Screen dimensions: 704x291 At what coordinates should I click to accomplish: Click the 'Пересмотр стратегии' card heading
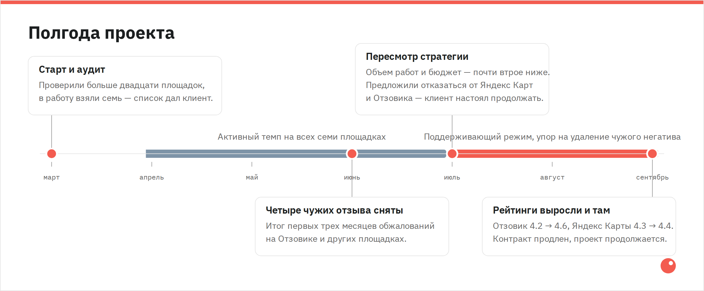click(417, 57)
